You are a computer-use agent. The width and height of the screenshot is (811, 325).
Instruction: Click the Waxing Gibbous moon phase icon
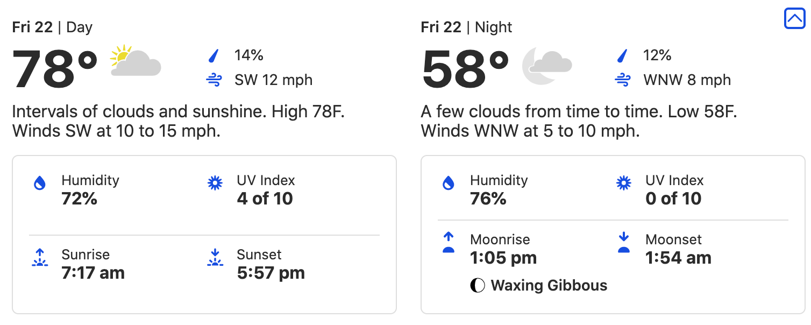(478, 285)
